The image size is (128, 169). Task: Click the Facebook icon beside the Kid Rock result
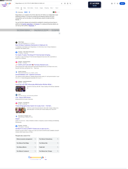point(16,126)
